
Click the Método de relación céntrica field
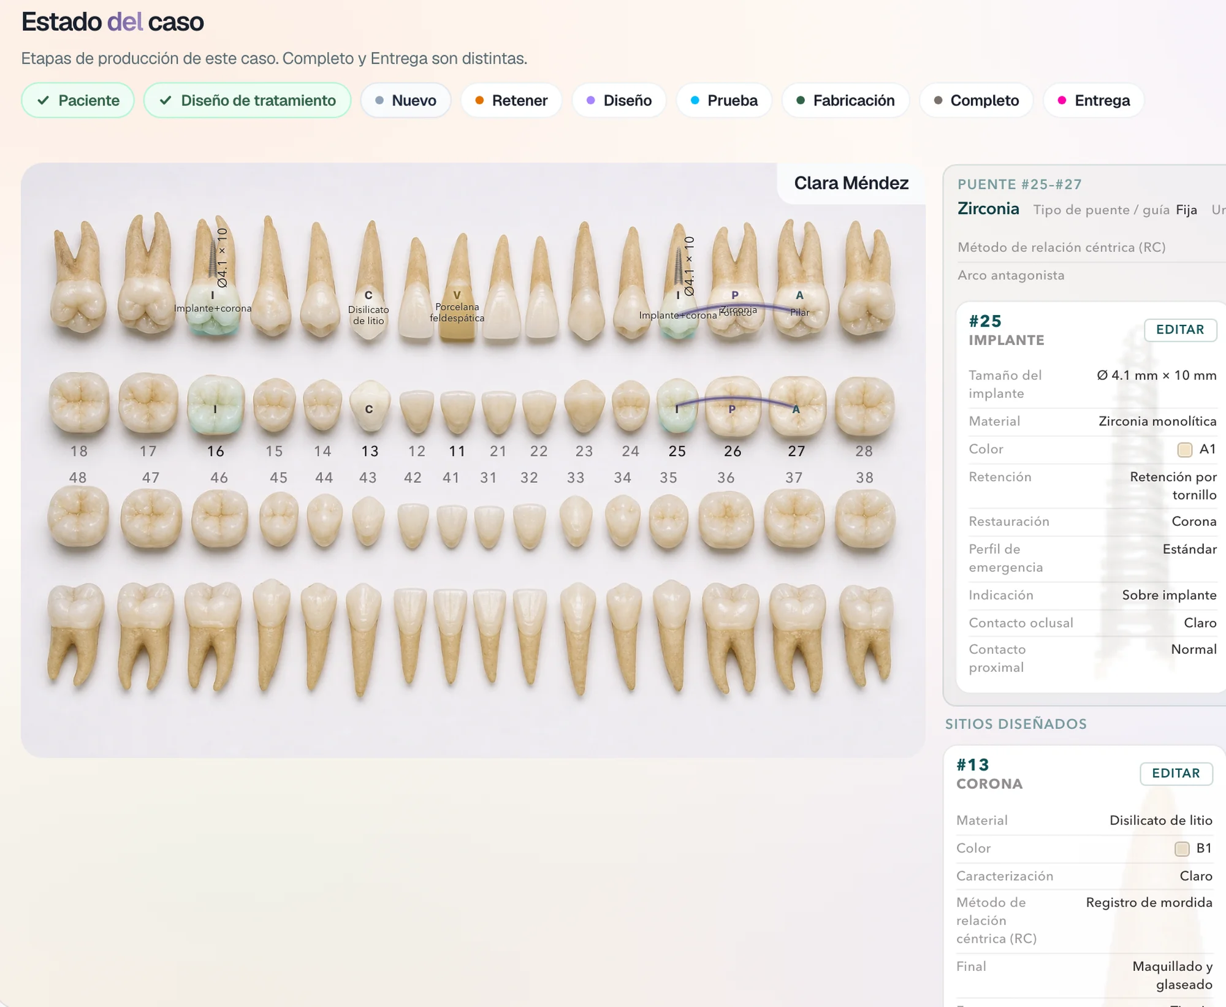(1091, 248)
